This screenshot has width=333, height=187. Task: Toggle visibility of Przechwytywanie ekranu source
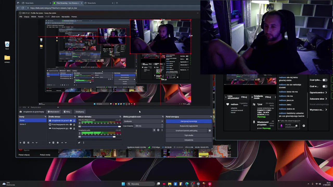click(71, 124)
